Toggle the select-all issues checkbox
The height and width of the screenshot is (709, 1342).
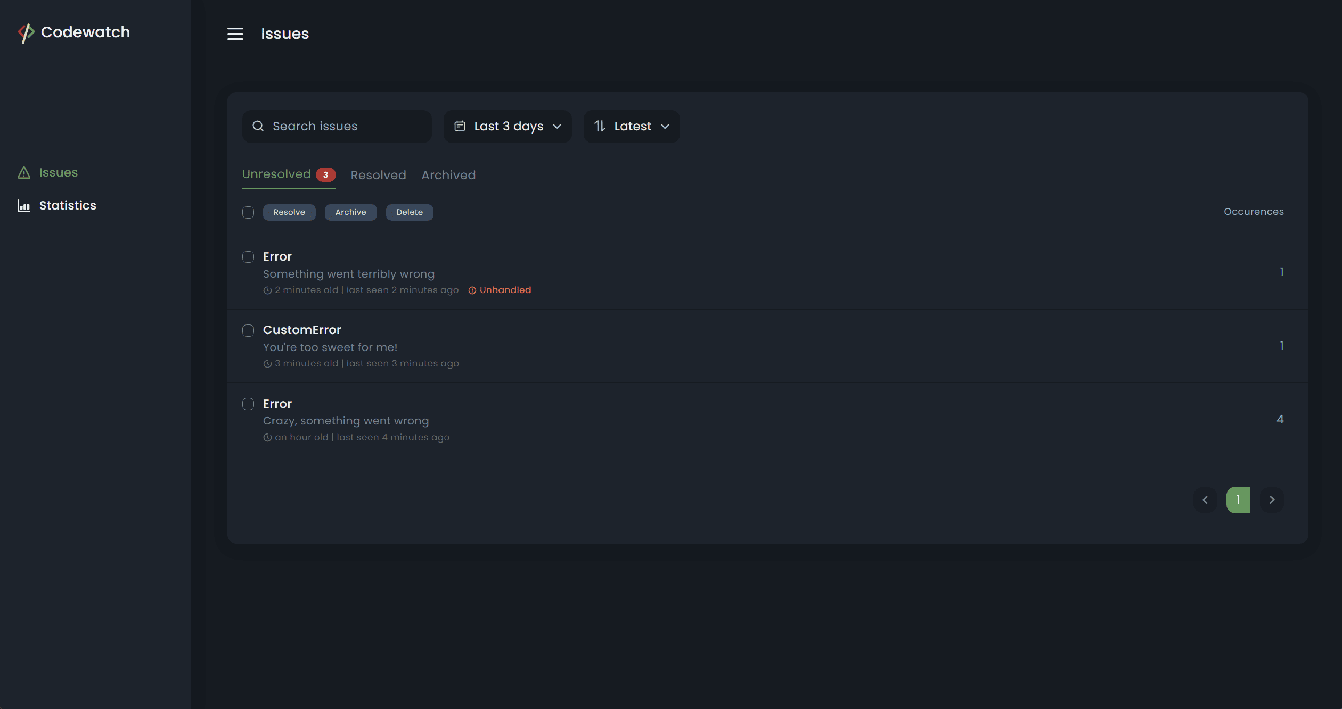[x=248, y=213]
